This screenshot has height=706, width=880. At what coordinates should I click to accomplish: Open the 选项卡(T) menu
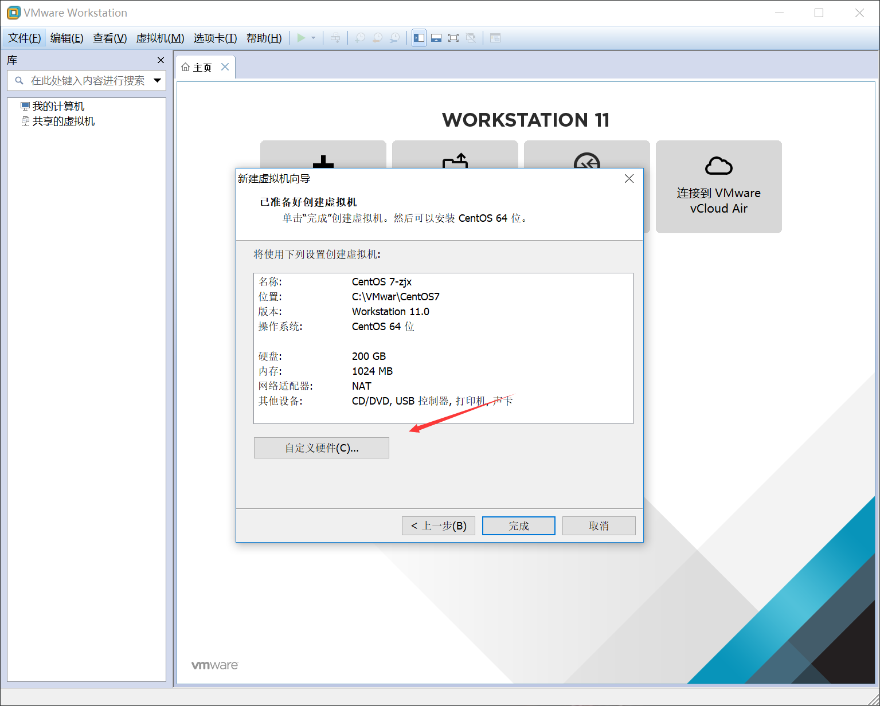point(215,38)
